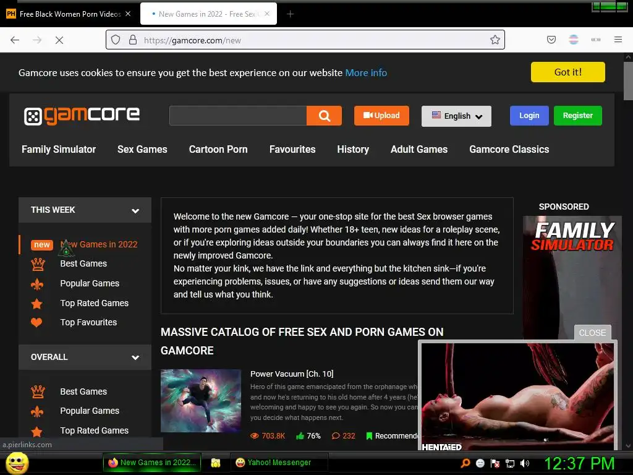Click the network monitor icon in system tray

[x=510, y=463]
